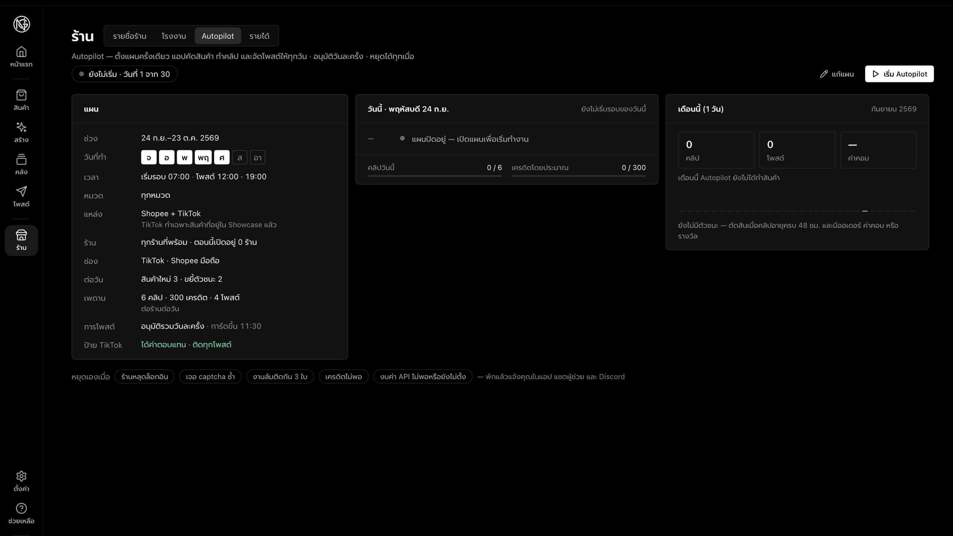Click the date range 24 ก.ย.–23 ต.ค. 2569
The image size is (953, 536).
180,138
